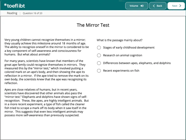Select radio for Stages of early childhood development
Screen dimensions: 186x140
click(x=99, y=48)
